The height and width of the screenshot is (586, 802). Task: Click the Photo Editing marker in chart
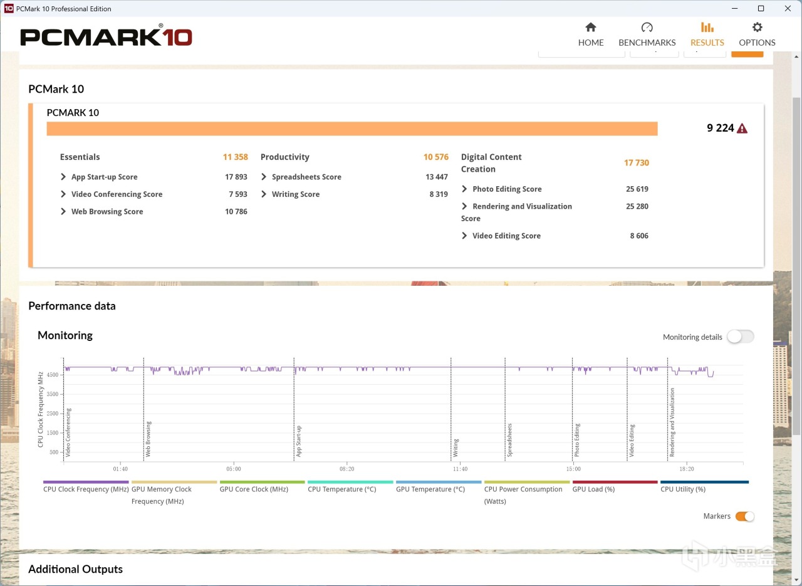tap(577, 440)
